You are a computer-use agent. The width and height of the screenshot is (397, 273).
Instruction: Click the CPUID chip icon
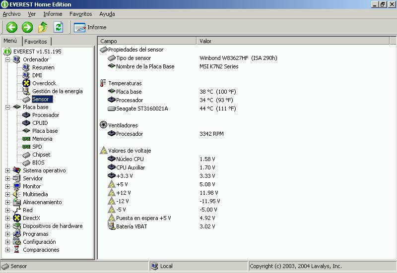pyautogui.click(x=26, y=123)
